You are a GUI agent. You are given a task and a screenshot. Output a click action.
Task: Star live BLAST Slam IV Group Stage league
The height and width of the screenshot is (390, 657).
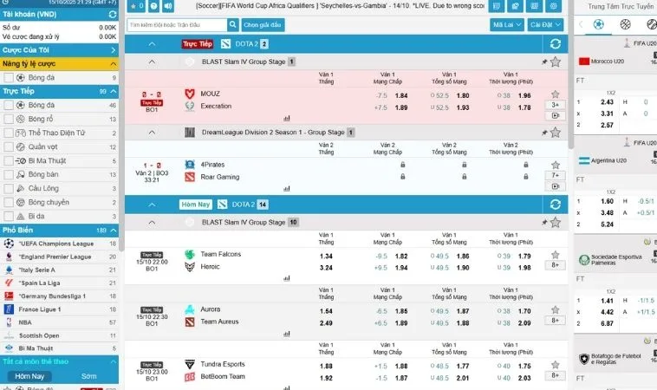pyautogui.click(x=556, y=62)
